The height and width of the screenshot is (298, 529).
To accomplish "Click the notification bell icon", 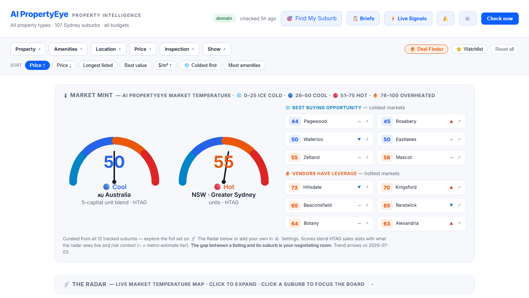I will coord(446,18).
